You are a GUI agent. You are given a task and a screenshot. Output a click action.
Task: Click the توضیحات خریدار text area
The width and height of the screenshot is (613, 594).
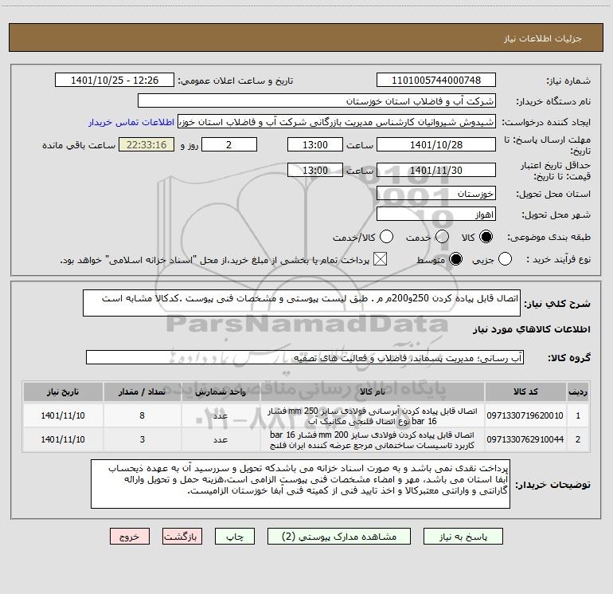(300, 484)
